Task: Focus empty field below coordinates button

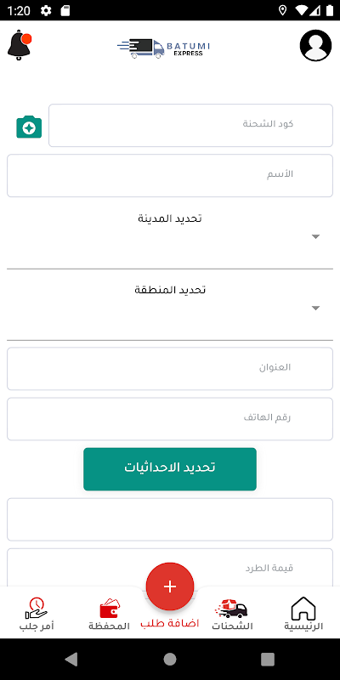Action: [x=170, y=519]
